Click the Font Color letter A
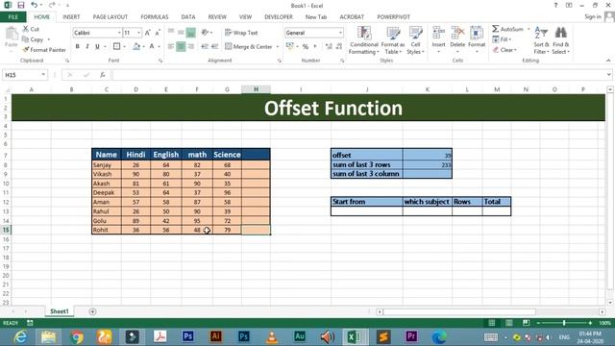Screen dimensions: 615x346 coord(152,46)
